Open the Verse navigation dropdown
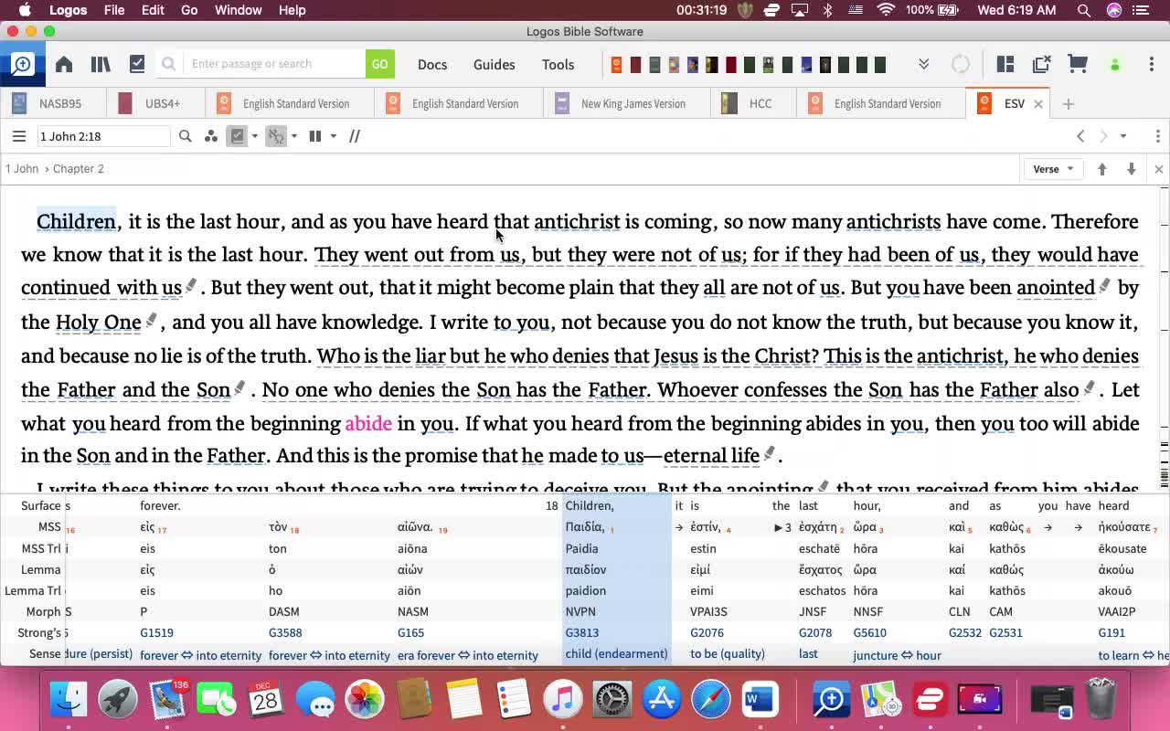The image size is (1170, 731). [x=1053, y=169]
